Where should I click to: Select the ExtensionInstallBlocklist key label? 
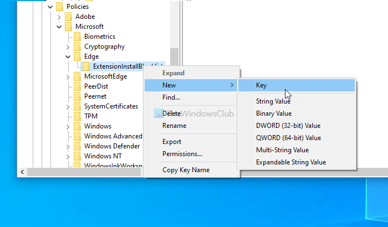pyautogui.click(x=118, y=66)
